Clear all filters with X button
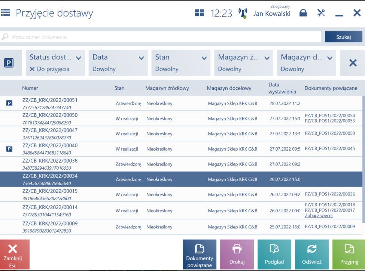The height and width of the screenshot is (271, 365). pyautogui.click(x=353, y=63)
